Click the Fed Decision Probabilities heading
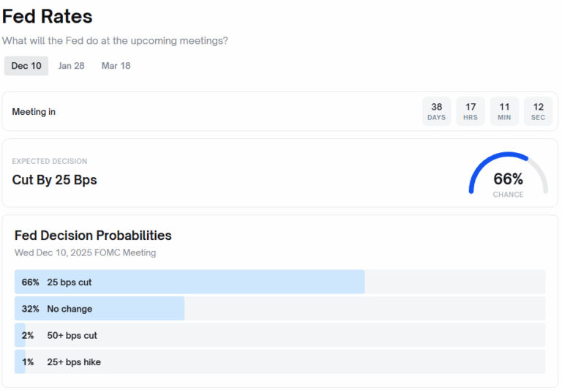The image size is (562, 390). coord(93,236)
